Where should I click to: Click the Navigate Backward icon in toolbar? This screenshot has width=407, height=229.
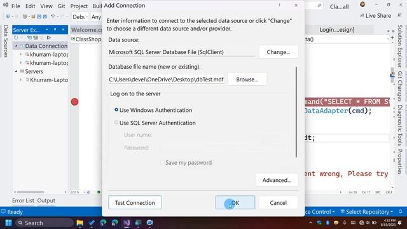point(8,17)
